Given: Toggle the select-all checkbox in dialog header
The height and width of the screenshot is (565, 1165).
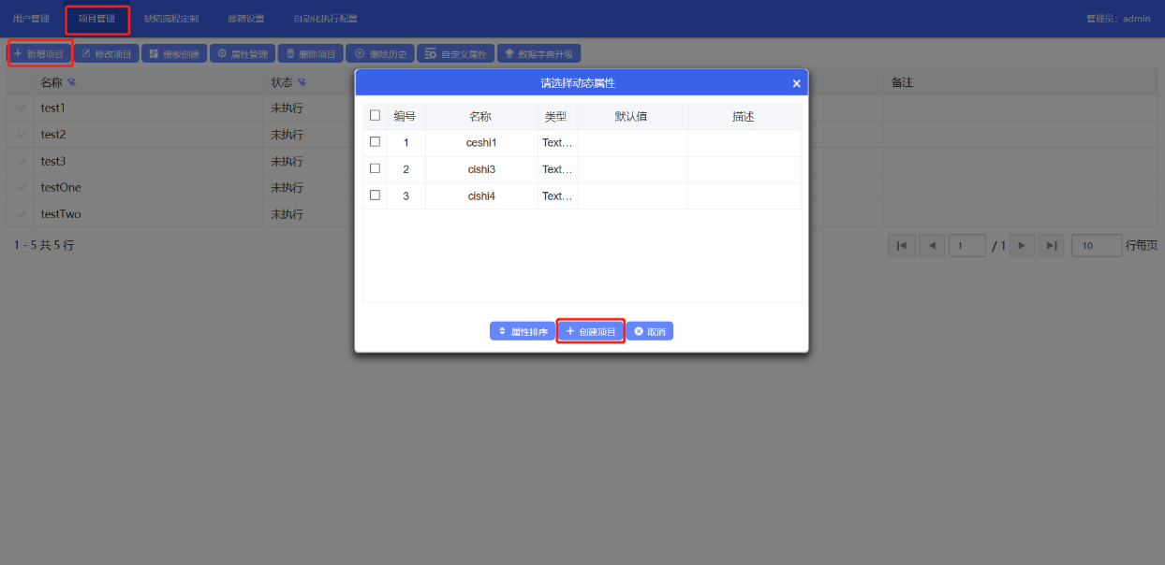Looking at the screenshot, I should [375, 116].
